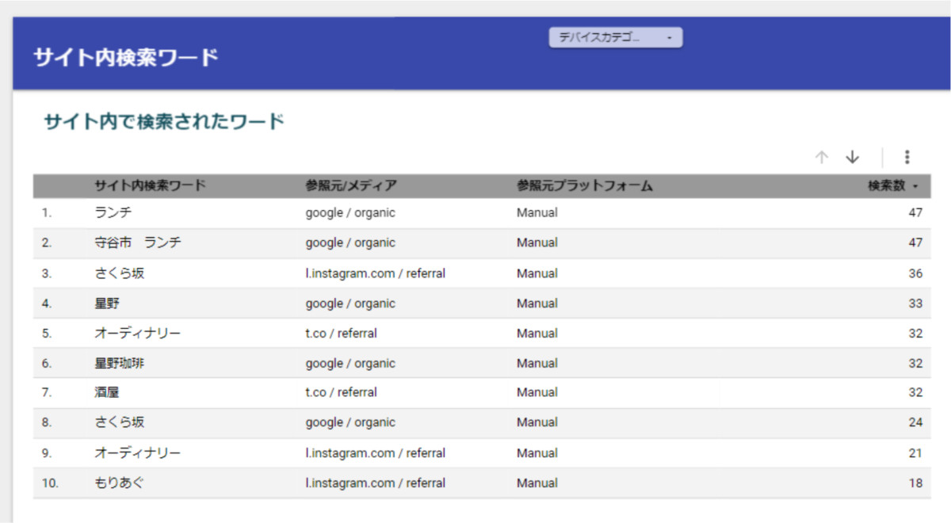Click search count 33 value
The width and height of the screenshot is (951, 523).
click(x=915, y=303)
